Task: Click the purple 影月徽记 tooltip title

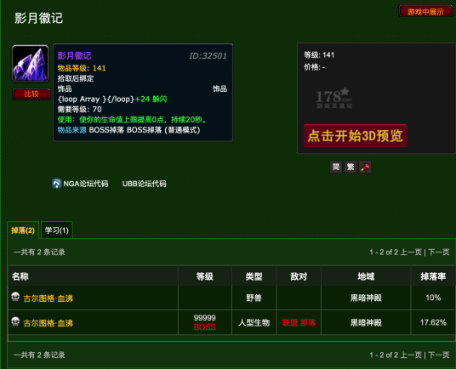Action: click(x=75, y=55)
